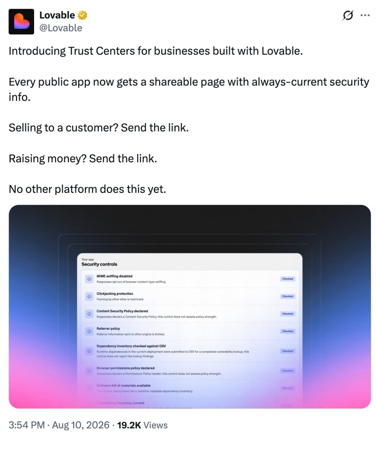Click the gold verified badge next to Lovable
This screenshot has width=376, height=470.
(x=82, y=15)
